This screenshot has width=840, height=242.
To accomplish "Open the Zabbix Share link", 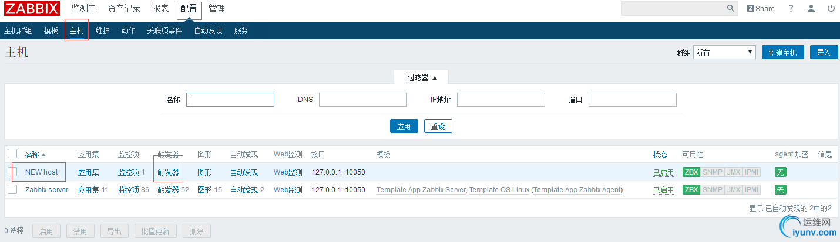I will (761, 8).
